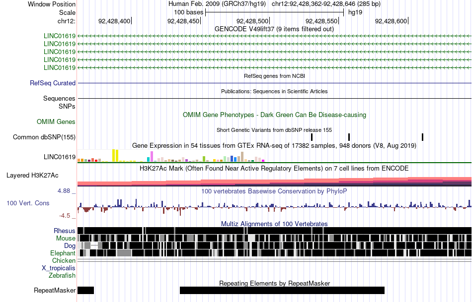Click the Mouse alignment label

click(x=66, y=239)
